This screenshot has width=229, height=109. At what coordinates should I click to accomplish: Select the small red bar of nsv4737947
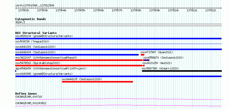pos(143,55)
